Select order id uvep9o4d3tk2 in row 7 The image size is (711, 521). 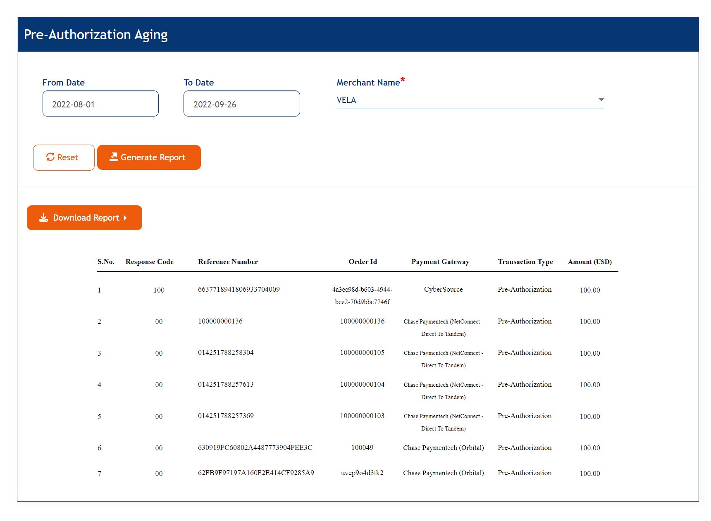(x=362, y=473)
